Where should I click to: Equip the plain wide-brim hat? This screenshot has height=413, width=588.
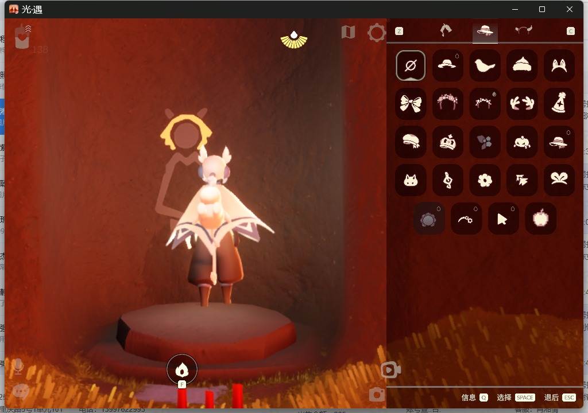tap(447, 65)
